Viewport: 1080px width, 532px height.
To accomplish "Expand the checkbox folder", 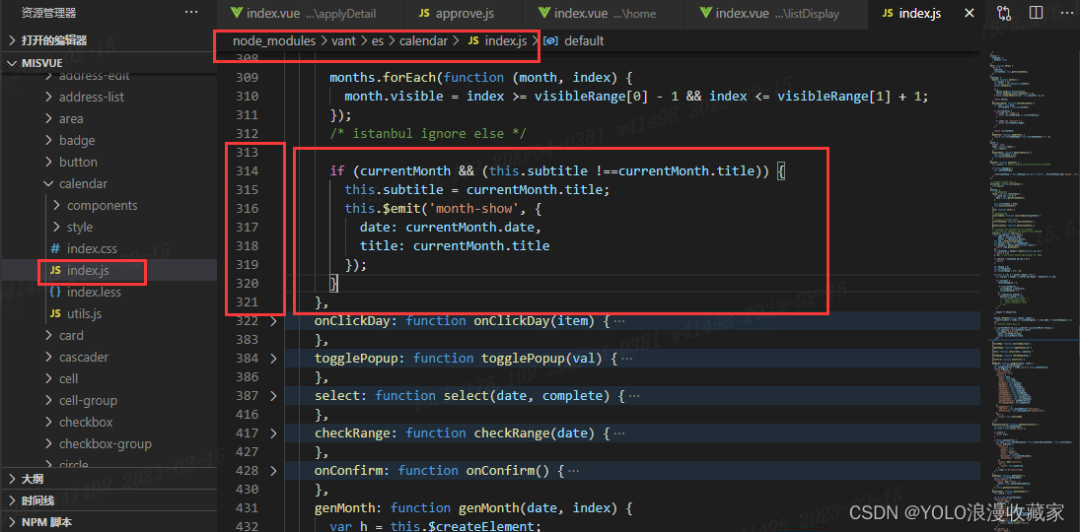I will point(86,423).
